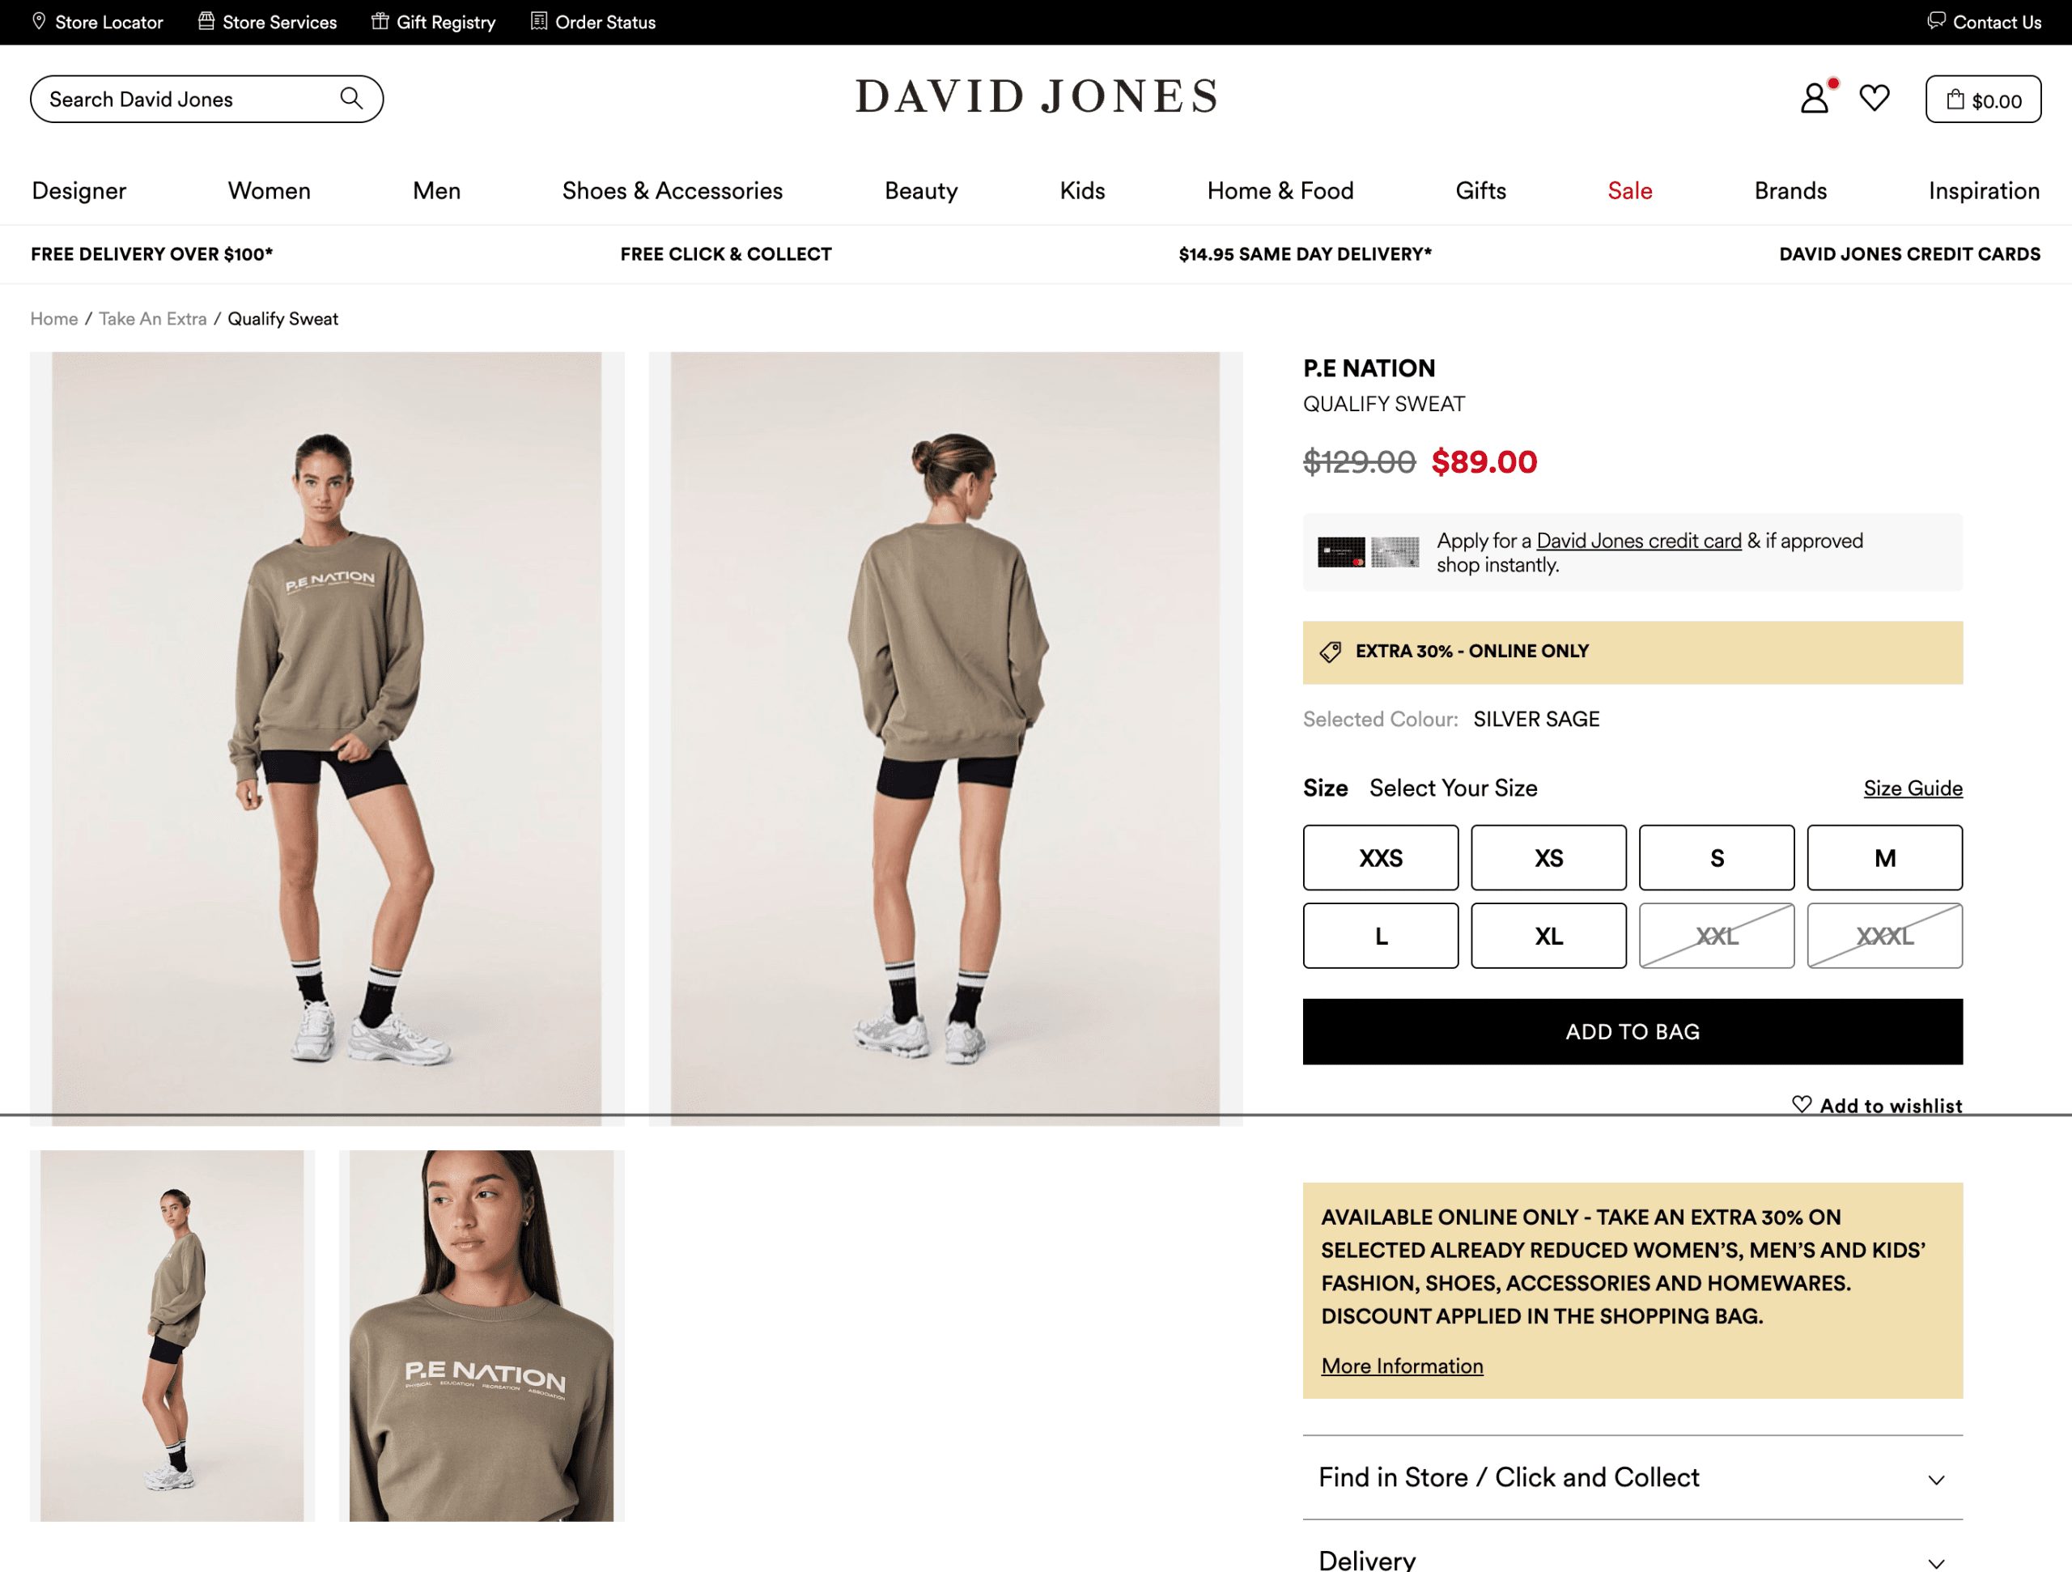Open the Size Guide link
This screenshot has height=1572, width=2072.
(1912, 788)
